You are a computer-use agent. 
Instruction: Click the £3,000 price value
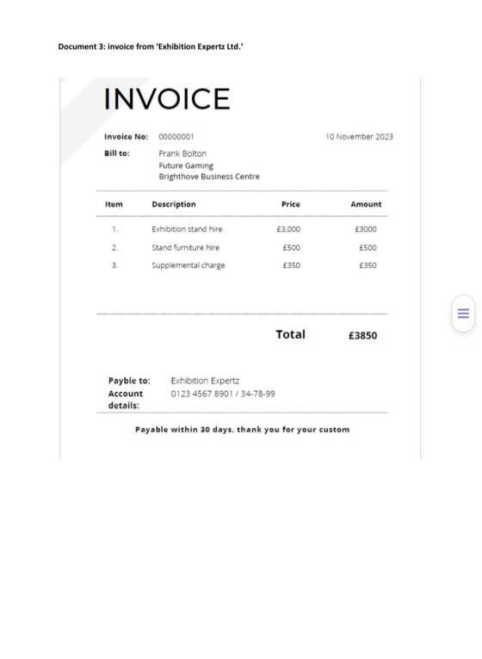click(x=288, y=229)
